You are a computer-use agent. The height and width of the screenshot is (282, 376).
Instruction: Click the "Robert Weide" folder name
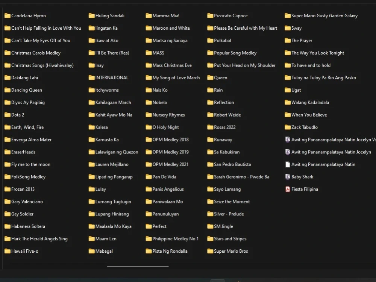227,115
